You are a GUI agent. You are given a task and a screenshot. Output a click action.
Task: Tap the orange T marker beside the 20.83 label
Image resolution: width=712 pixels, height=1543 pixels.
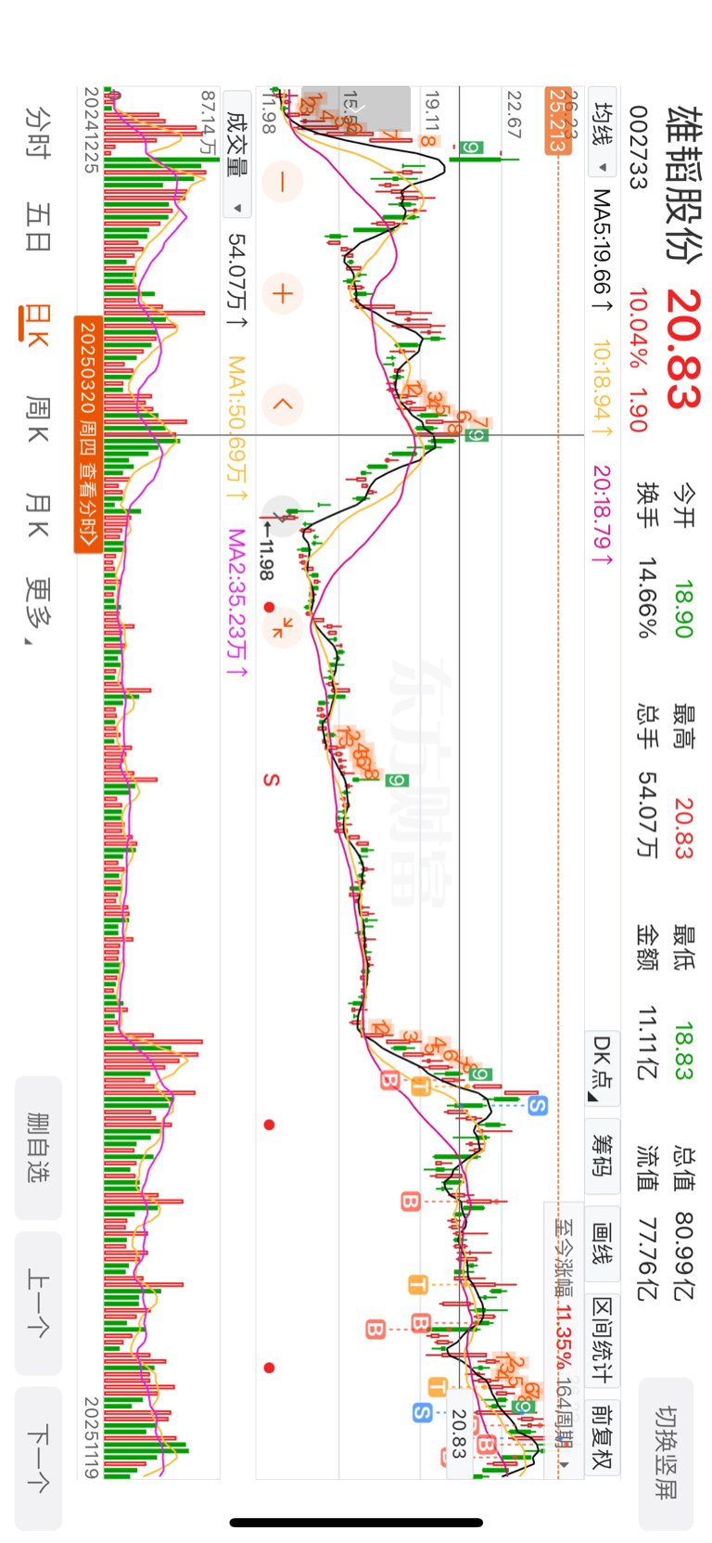click(437, 1386)
